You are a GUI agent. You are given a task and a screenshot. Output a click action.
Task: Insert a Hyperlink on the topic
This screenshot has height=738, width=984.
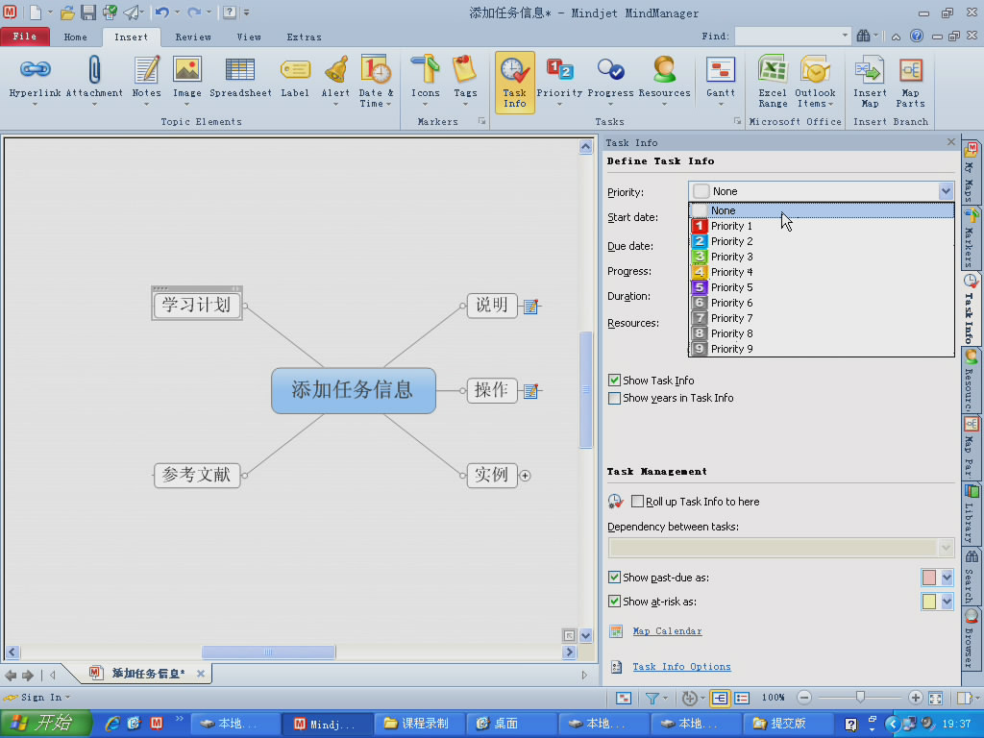35,81
